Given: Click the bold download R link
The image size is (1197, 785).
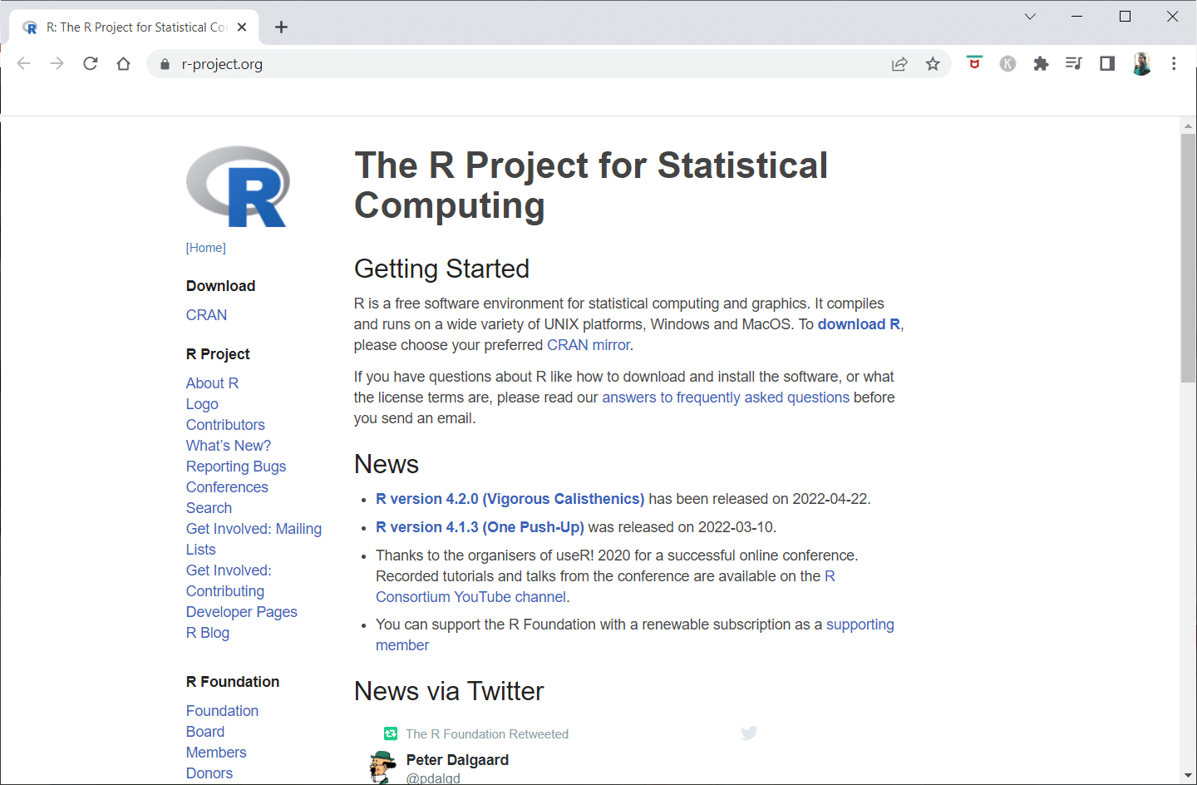Looking at the screenshot, I should (859, 324).
